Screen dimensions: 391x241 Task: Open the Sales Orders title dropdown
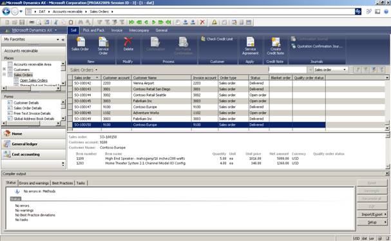tap(96, 70)
